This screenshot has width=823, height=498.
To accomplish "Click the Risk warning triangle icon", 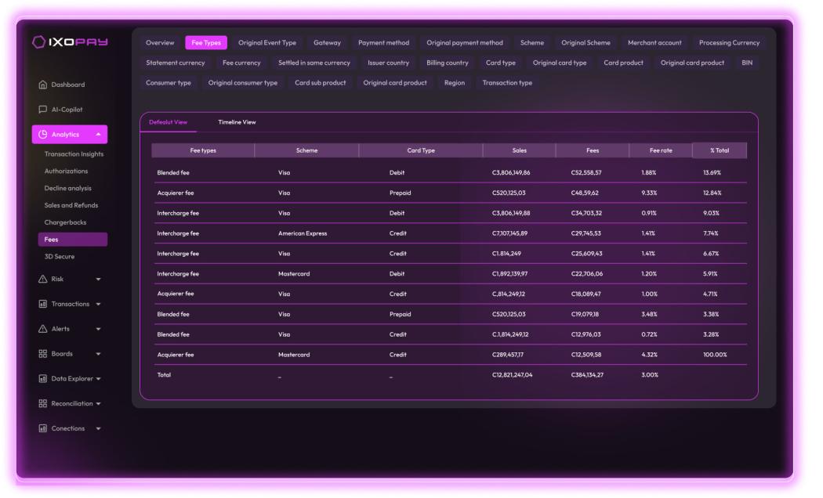I will (43, 279).
